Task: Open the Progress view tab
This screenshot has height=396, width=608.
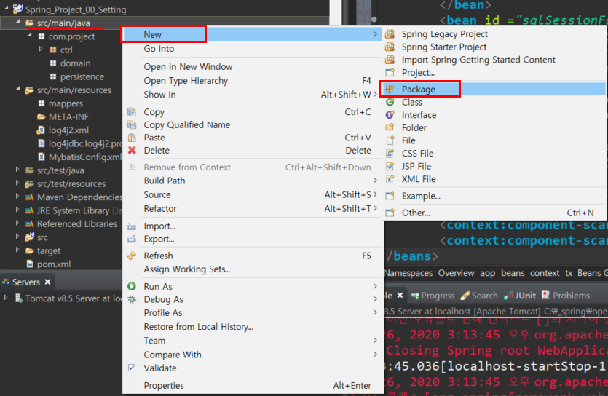Action: coord(433,296)
